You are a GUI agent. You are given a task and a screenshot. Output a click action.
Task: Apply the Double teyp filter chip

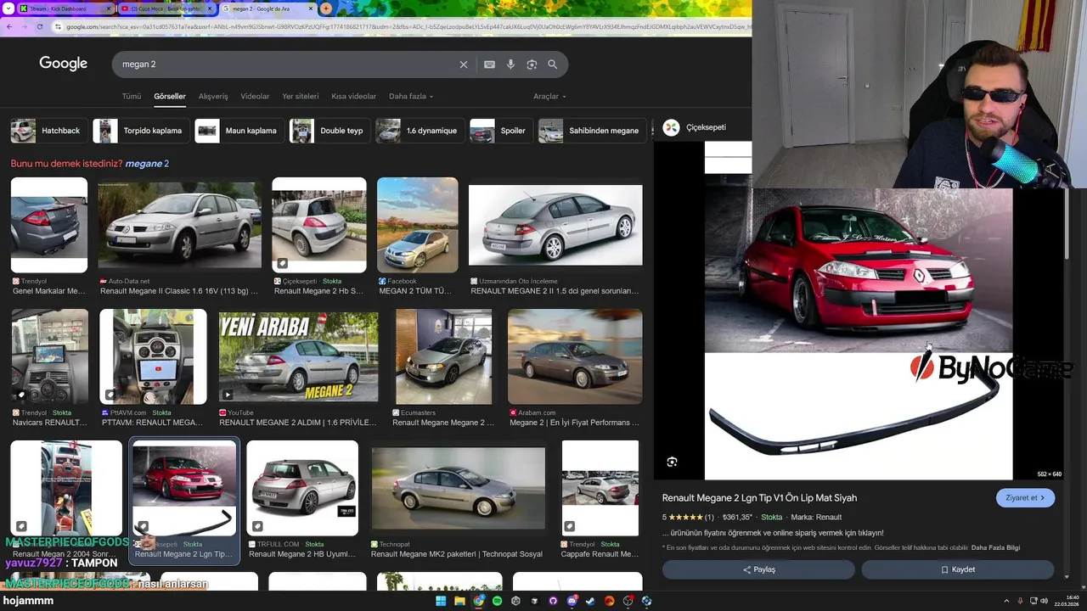click(329, 131)
